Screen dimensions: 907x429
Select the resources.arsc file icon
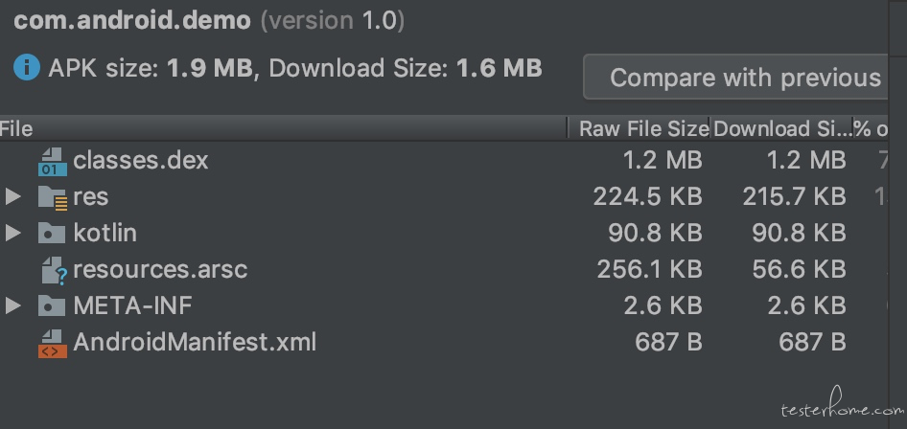(54, 270)
